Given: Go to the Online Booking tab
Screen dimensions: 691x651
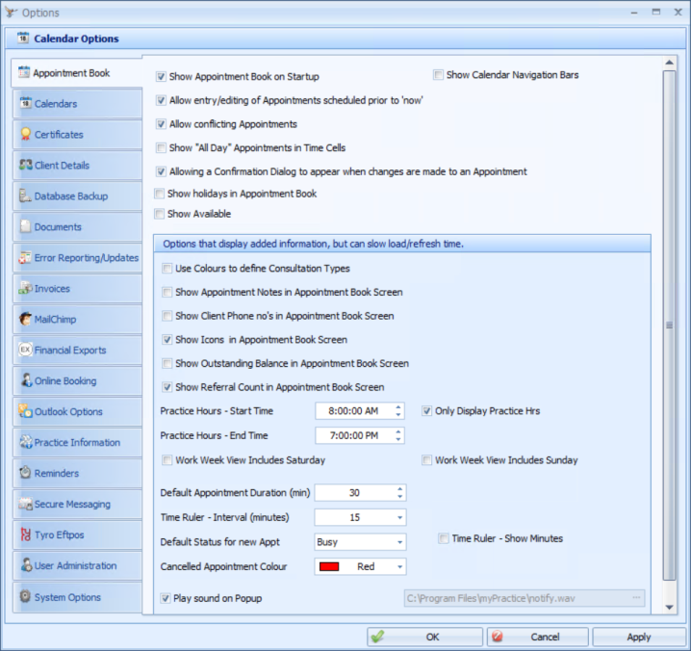Looking at the screenshot, I should 77,380.
